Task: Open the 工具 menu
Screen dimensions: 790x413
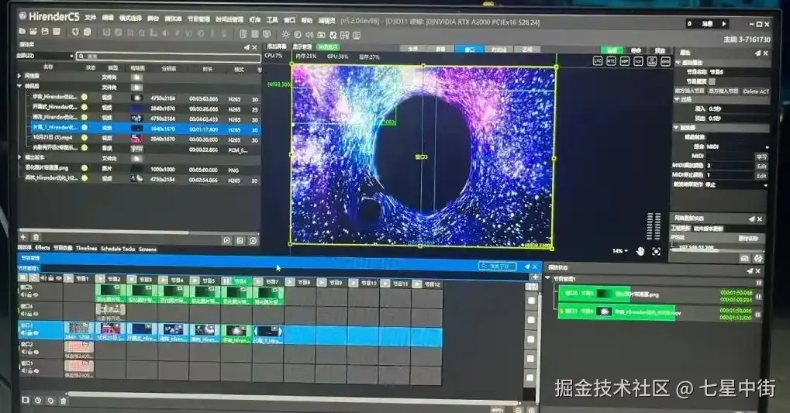Action: point(272,19)
